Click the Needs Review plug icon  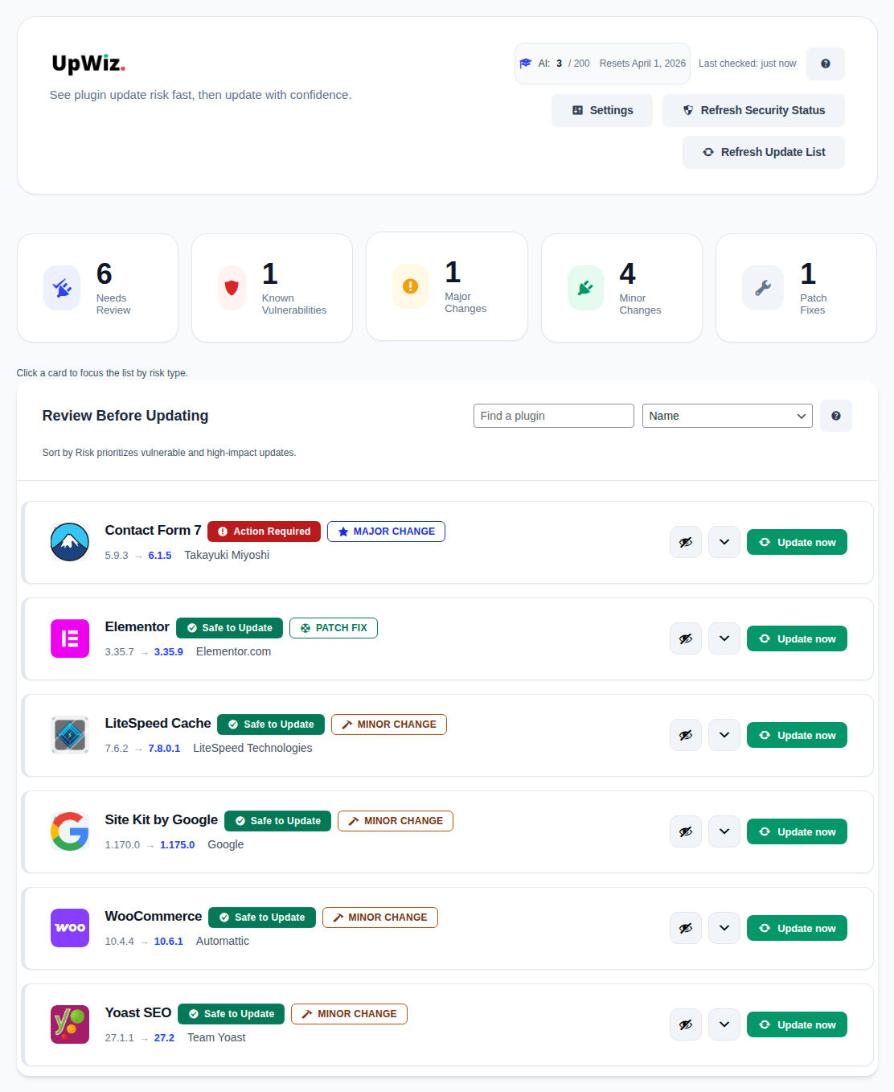(62, 288)
